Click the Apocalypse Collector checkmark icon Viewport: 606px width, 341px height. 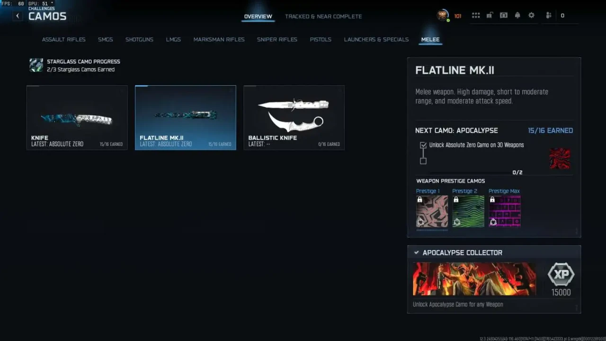pos(416,252)
